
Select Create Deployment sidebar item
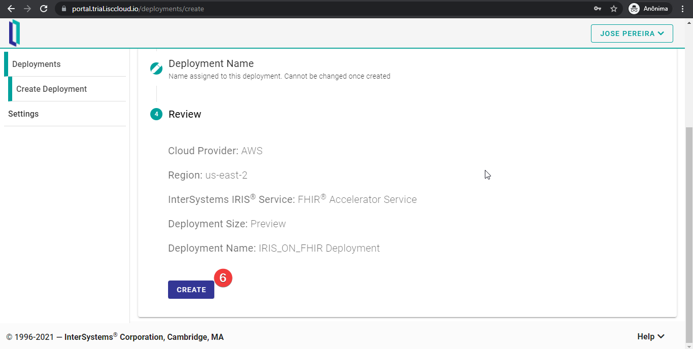[67, 89]
